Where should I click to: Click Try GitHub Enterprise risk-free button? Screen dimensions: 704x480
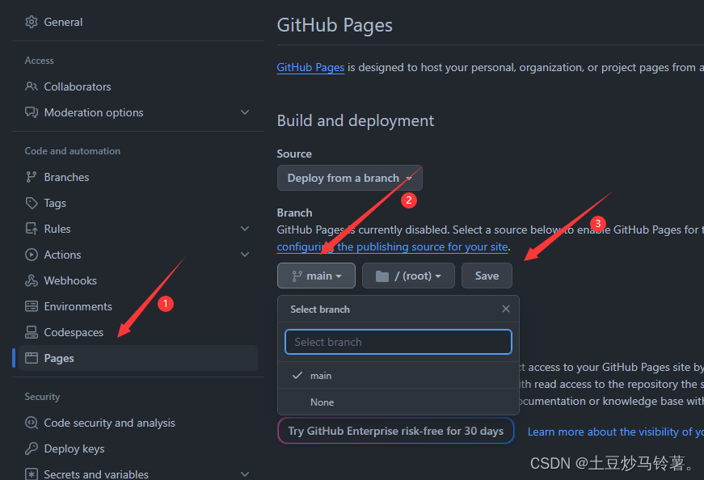(x=396, y=431)
